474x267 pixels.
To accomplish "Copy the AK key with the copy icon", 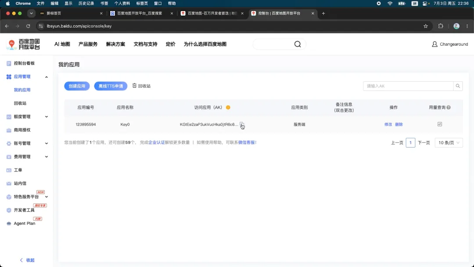I will pos(241,124).
